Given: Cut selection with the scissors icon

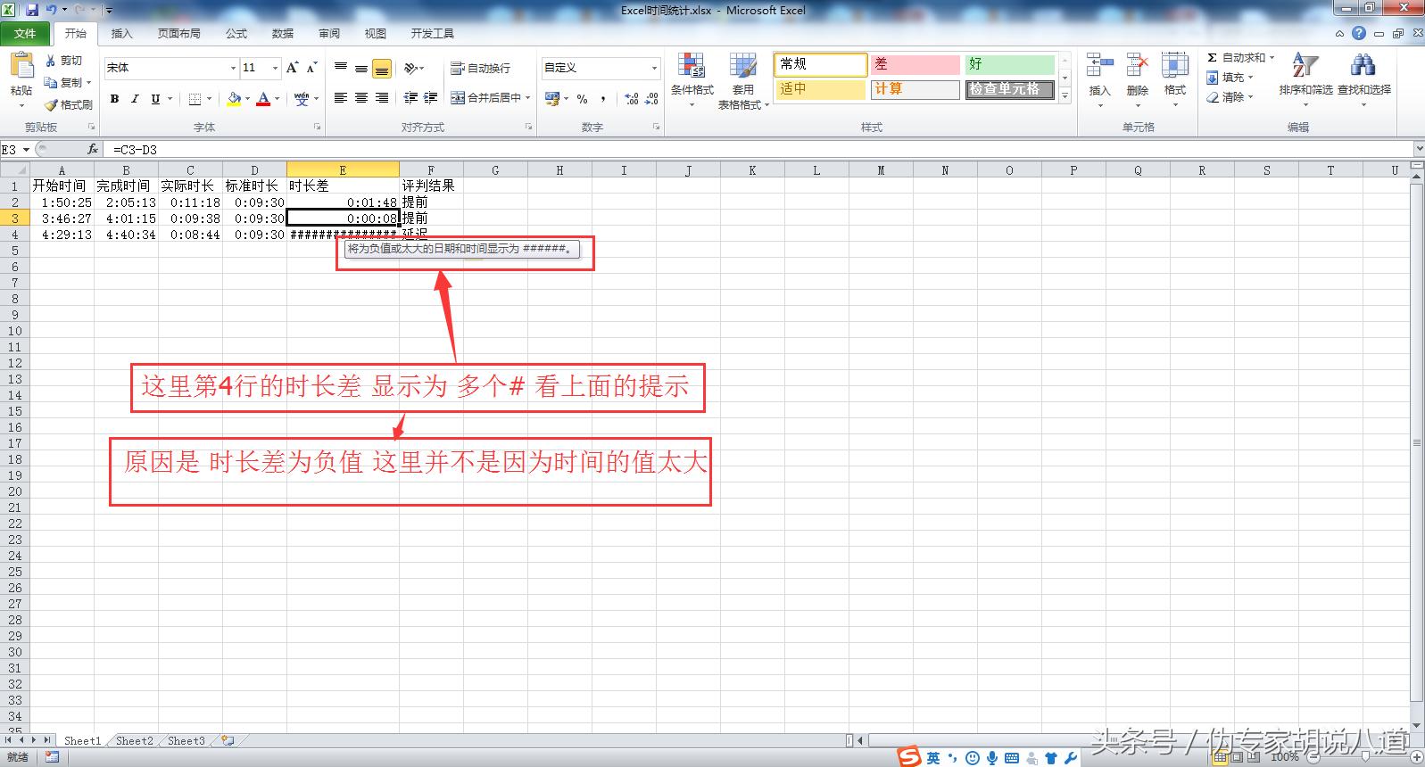Looking at the screenshot, I should [51, 61].
